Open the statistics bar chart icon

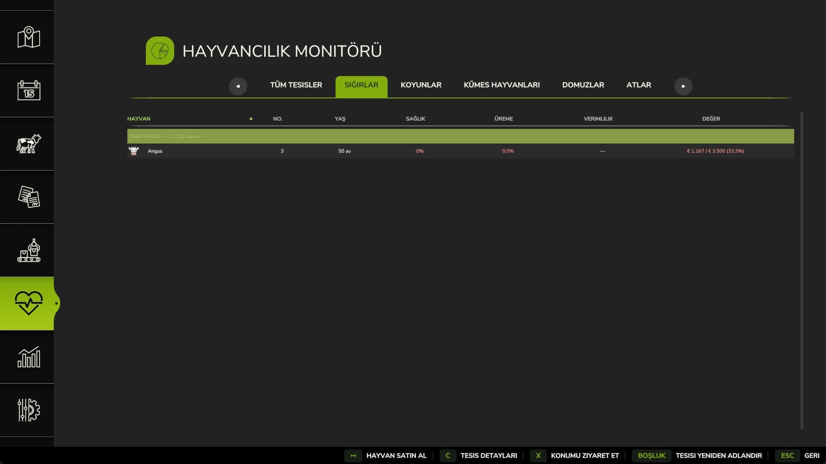[x=28, y=357]
